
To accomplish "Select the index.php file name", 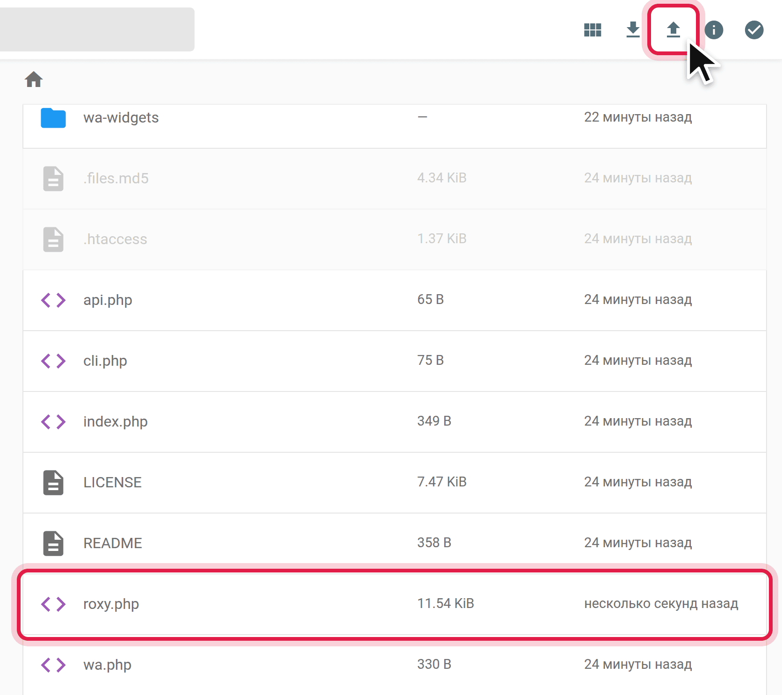I will tap(116, 421).
